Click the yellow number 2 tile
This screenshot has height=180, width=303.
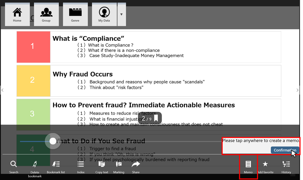[x=33, y=81]
